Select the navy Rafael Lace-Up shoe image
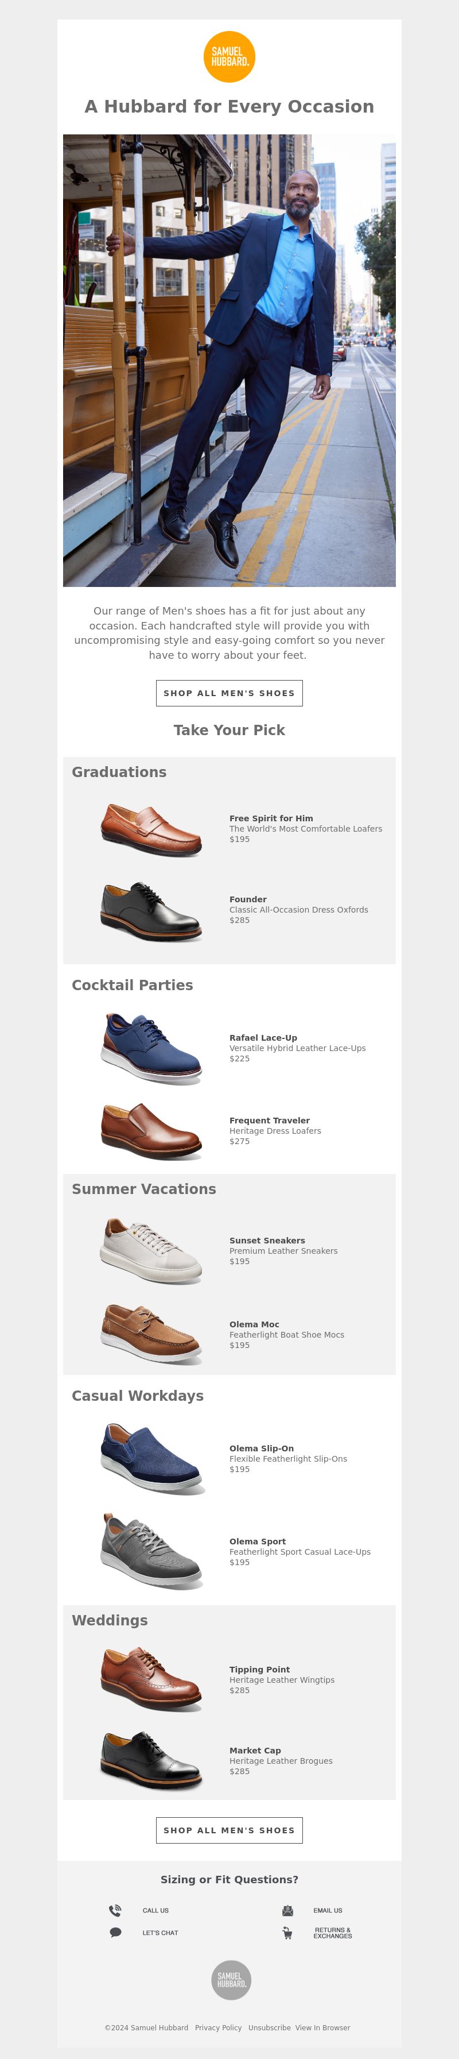Image resolution: width=459 pixels, height=2059 pixels. click(151, 1048)
